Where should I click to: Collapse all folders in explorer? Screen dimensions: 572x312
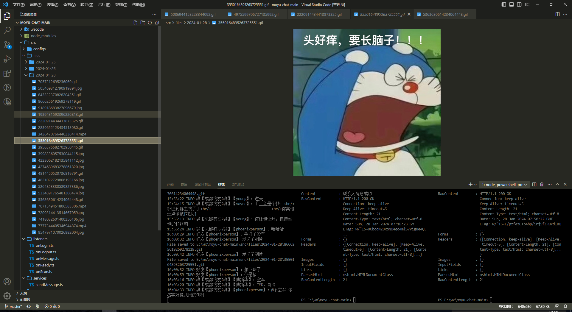click(x=157, y=23)
